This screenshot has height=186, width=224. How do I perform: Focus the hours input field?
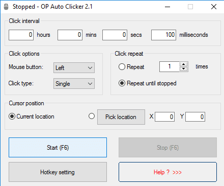pos(21,35)
